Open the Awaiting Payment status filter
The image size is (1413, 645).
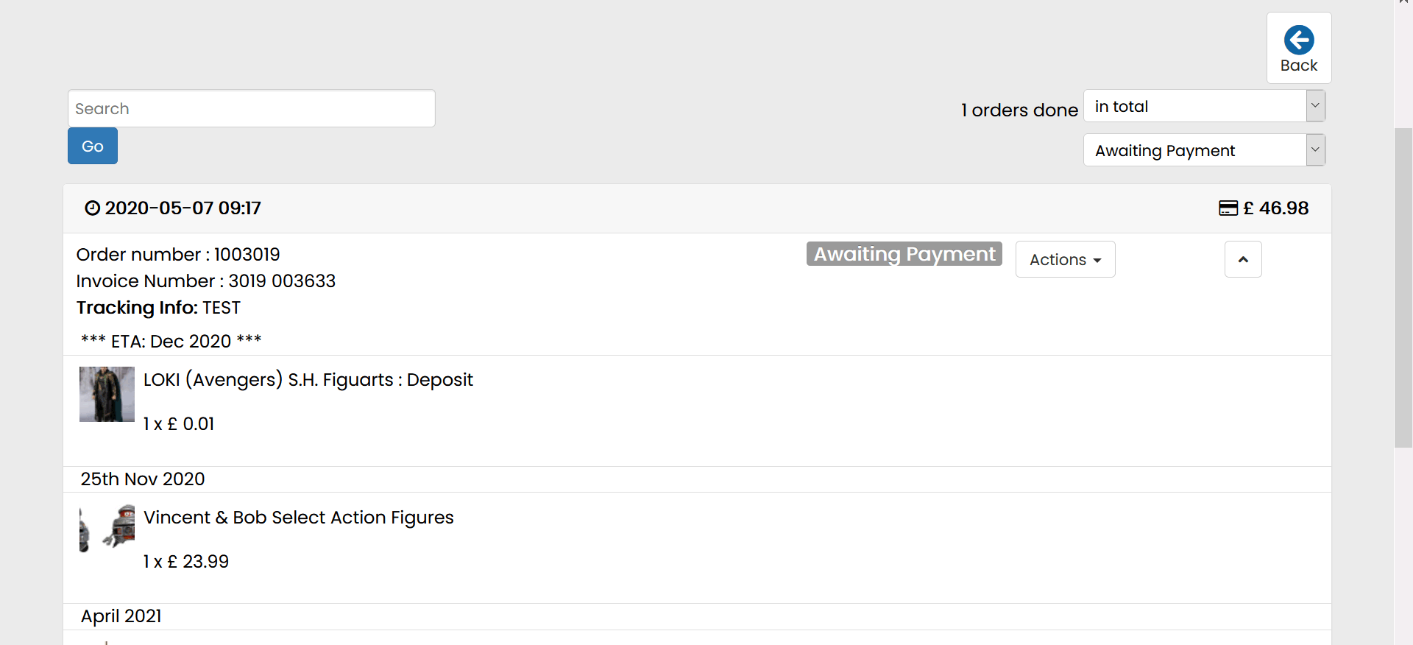coord(1204,150)
